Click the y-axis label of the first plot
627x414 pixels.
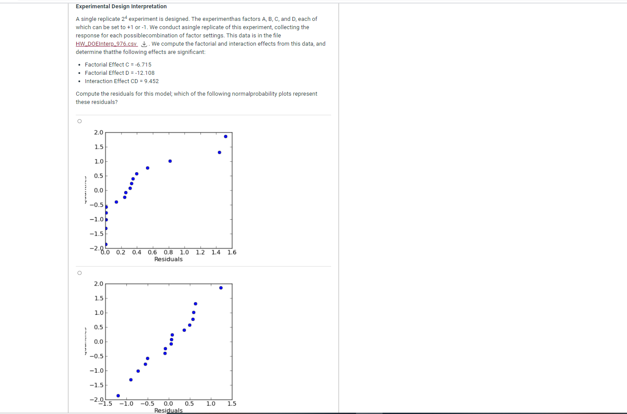coord(85,190)
